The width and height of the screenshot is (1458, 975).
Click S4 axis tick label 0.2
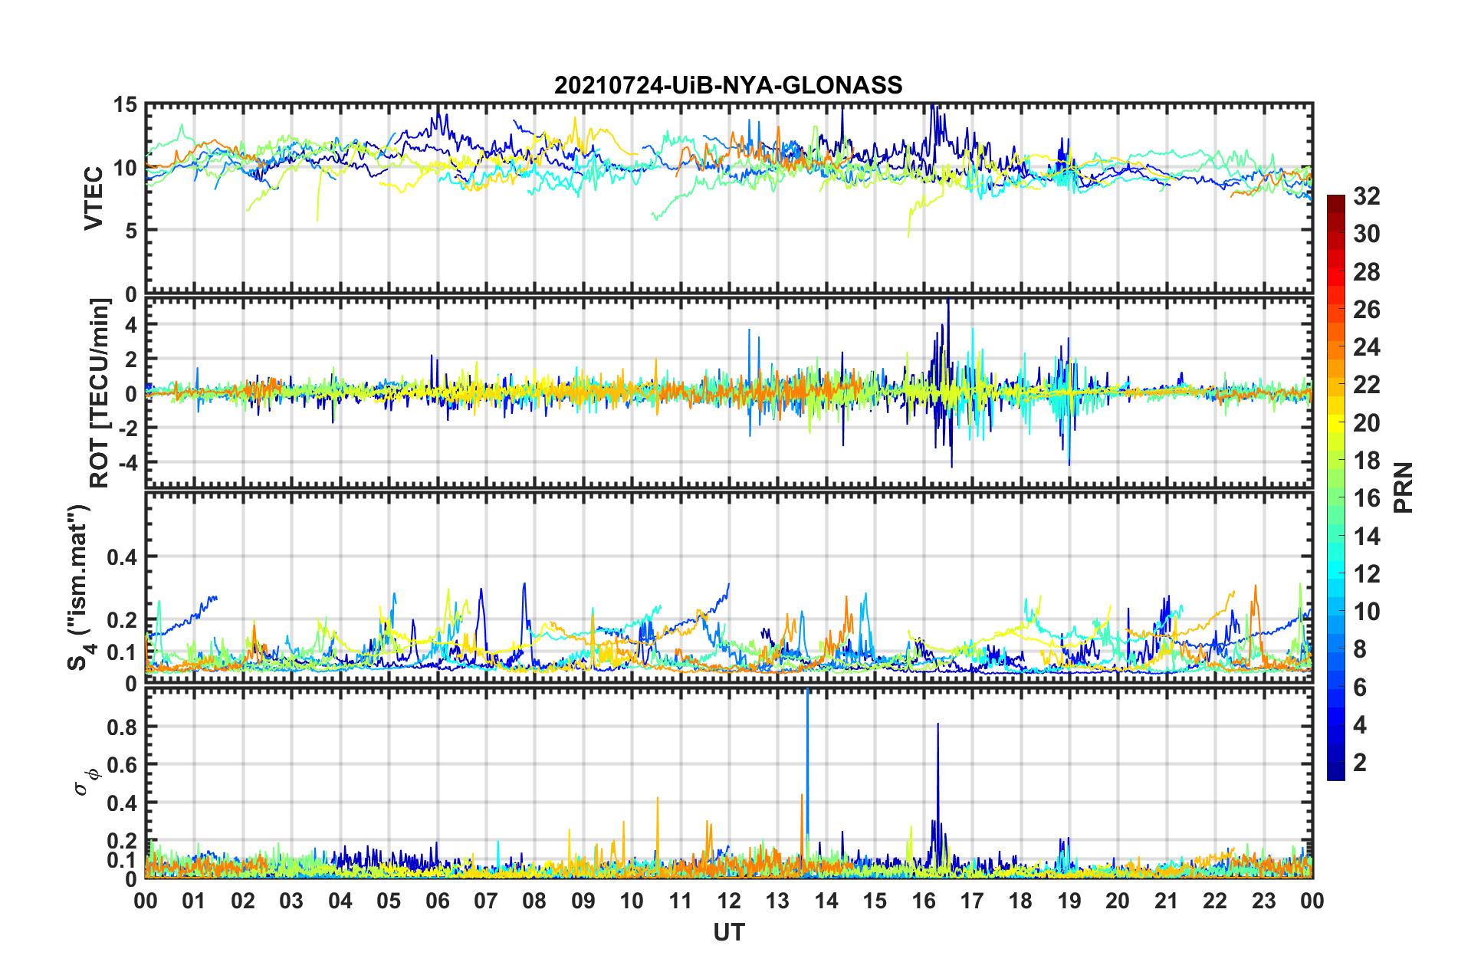point(123,621)
